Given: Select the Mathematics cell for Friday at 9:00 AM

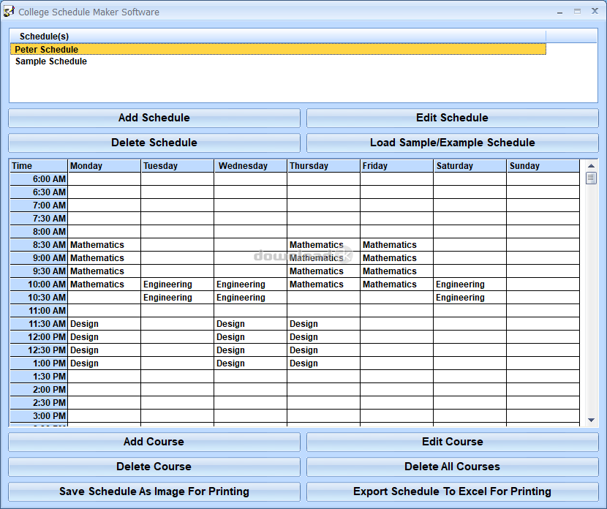Looking at the screenshot, I should [397, 257].
